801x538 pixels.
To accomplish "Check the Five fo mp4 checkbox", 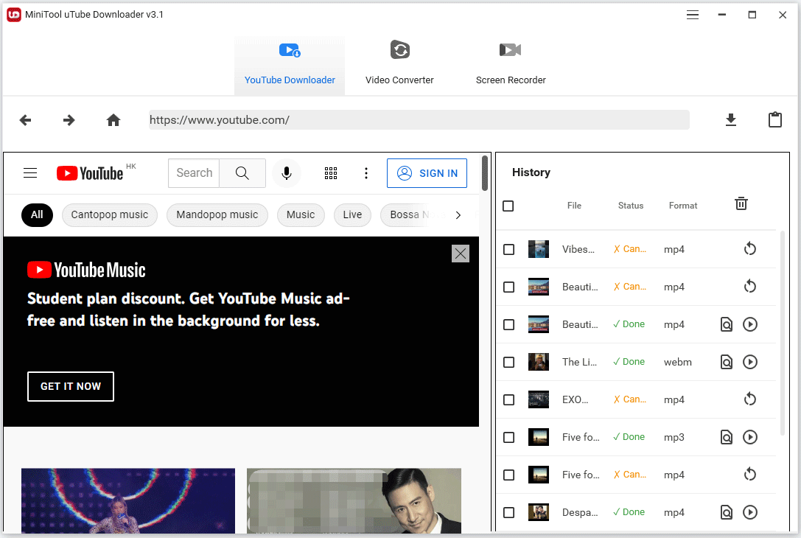I will (508, 475).
